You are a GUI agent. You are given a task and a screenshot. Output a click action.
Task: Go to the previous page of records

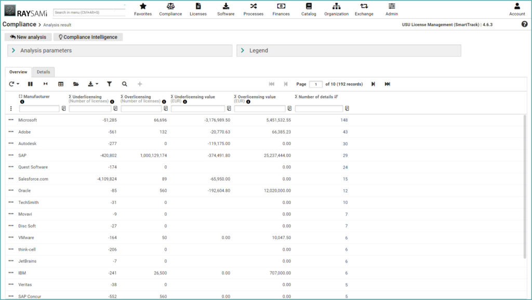[x=286, y=84]
